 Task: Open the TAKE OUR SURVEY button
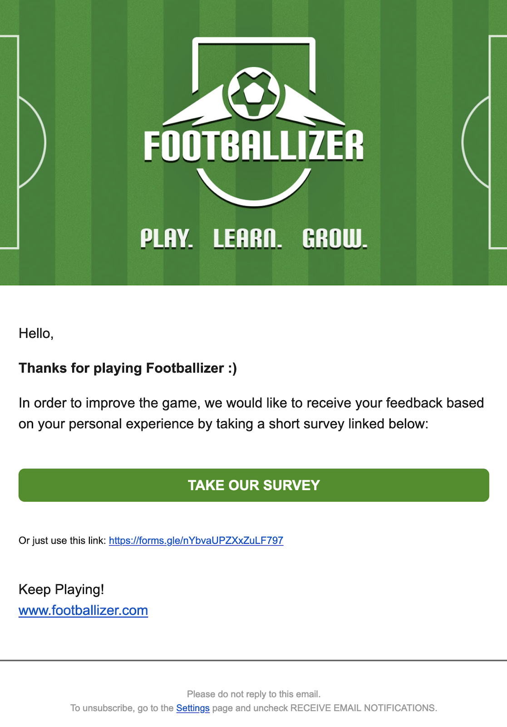(x=254, y=485)
